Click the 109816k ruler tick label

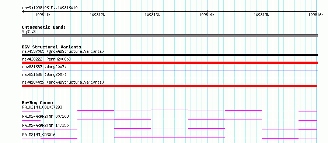[316, 15]
